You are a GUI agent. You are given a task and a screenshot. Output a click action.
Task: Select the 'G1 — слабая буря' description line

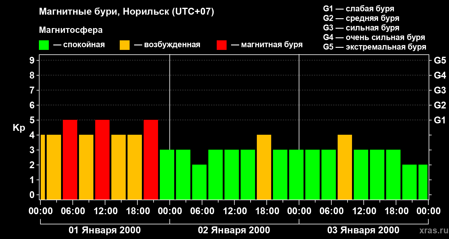click(359, 9)
